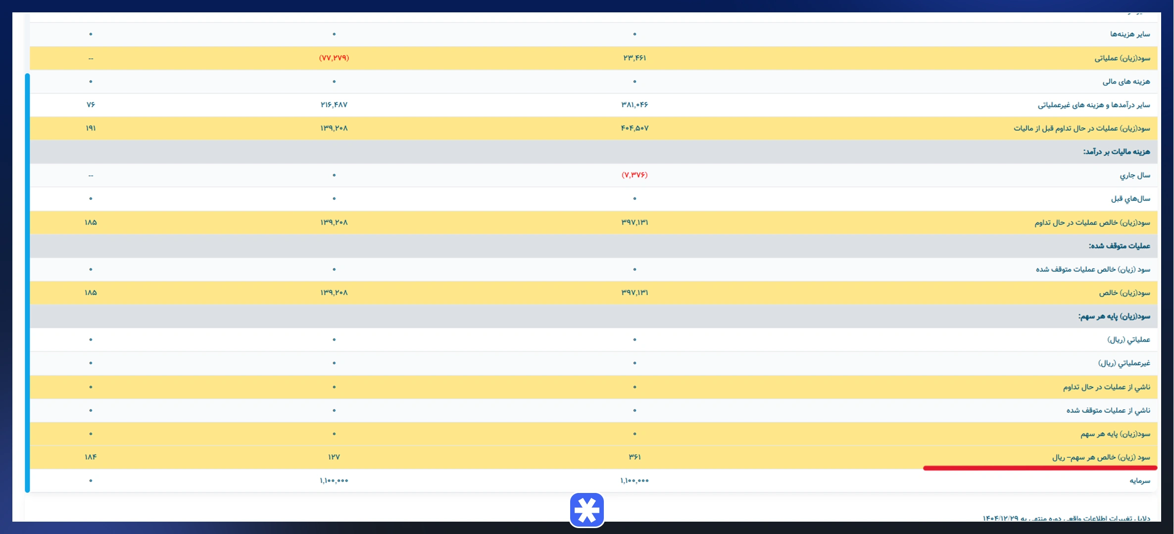Viewport: 1174px width, 534px height.
Task: Select the section header هزینه مالیات بر درآمد
Action: 1117,152
